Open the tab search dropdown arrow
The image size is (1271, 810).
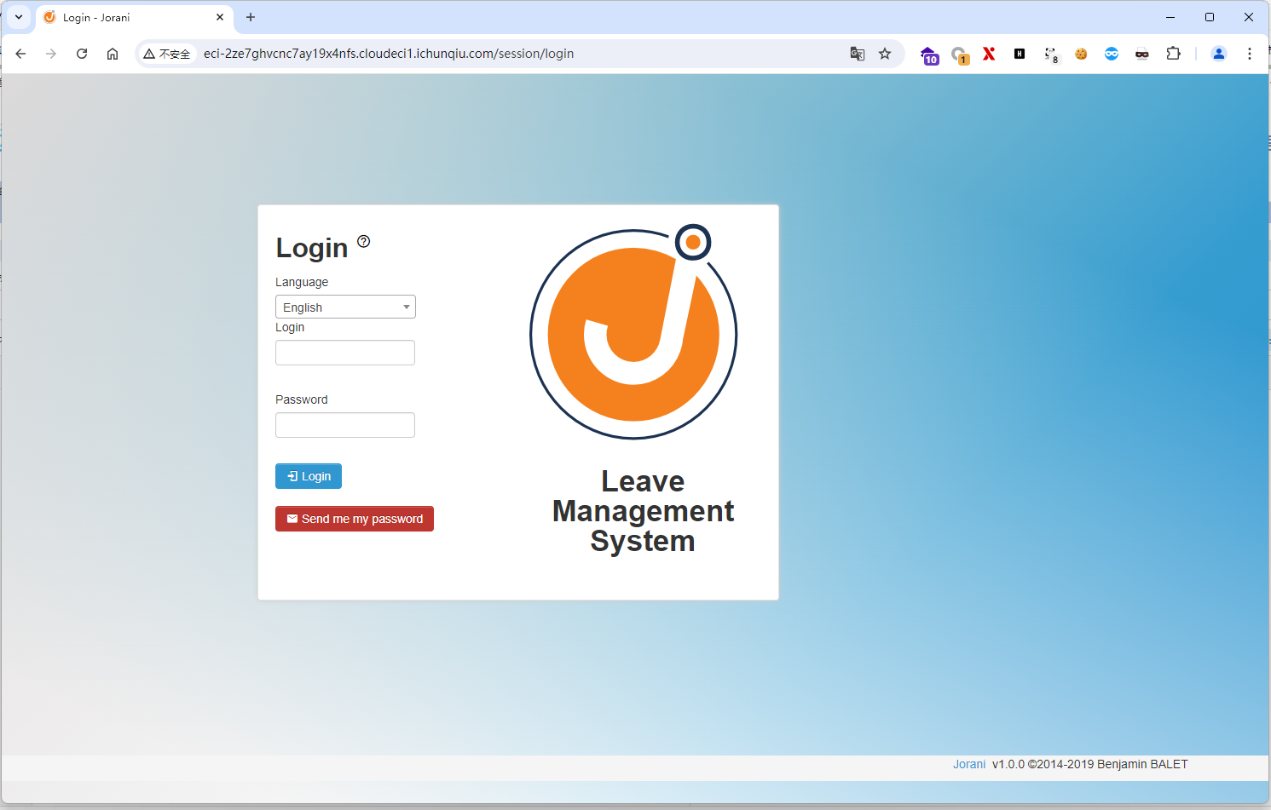point(18,17)
